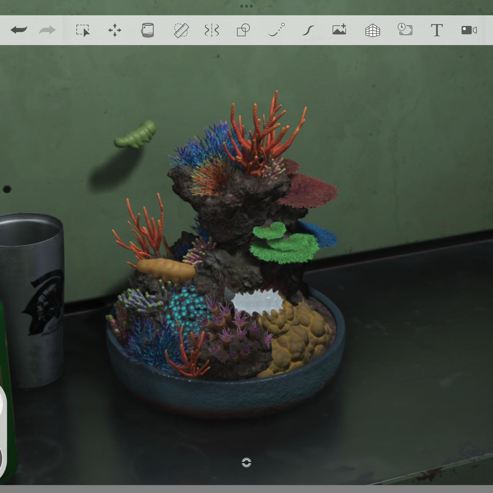Choose the Selection tool with dashed rectangle
Viewport: 493px width, 493px height.
coord(83,31)
